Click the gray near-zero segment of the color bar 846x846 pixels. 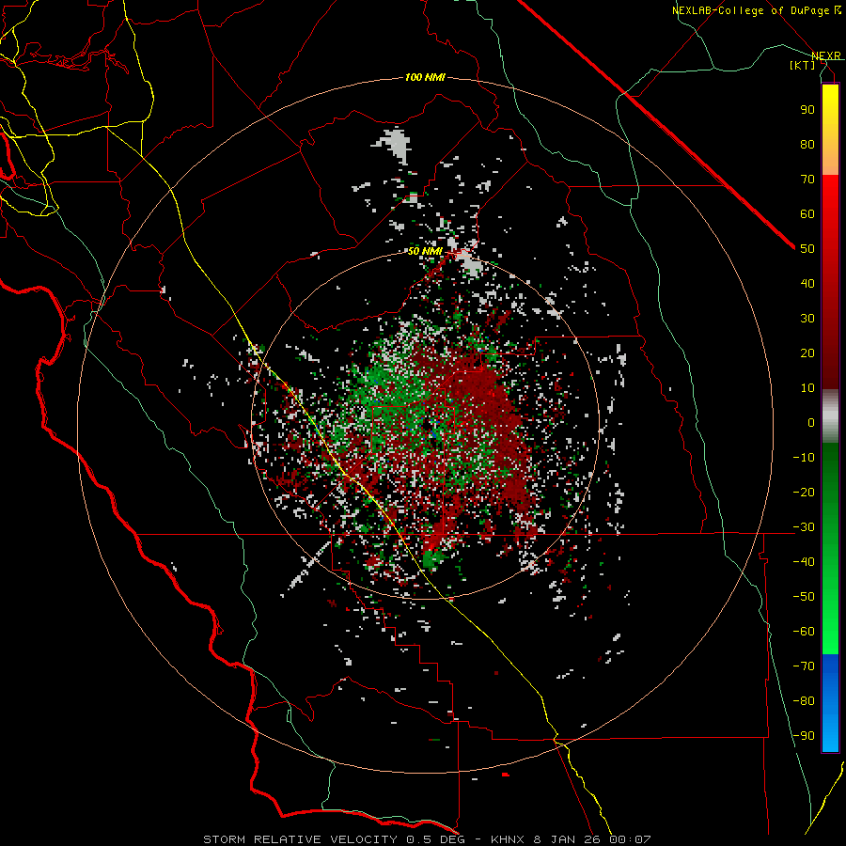(830, 416)
